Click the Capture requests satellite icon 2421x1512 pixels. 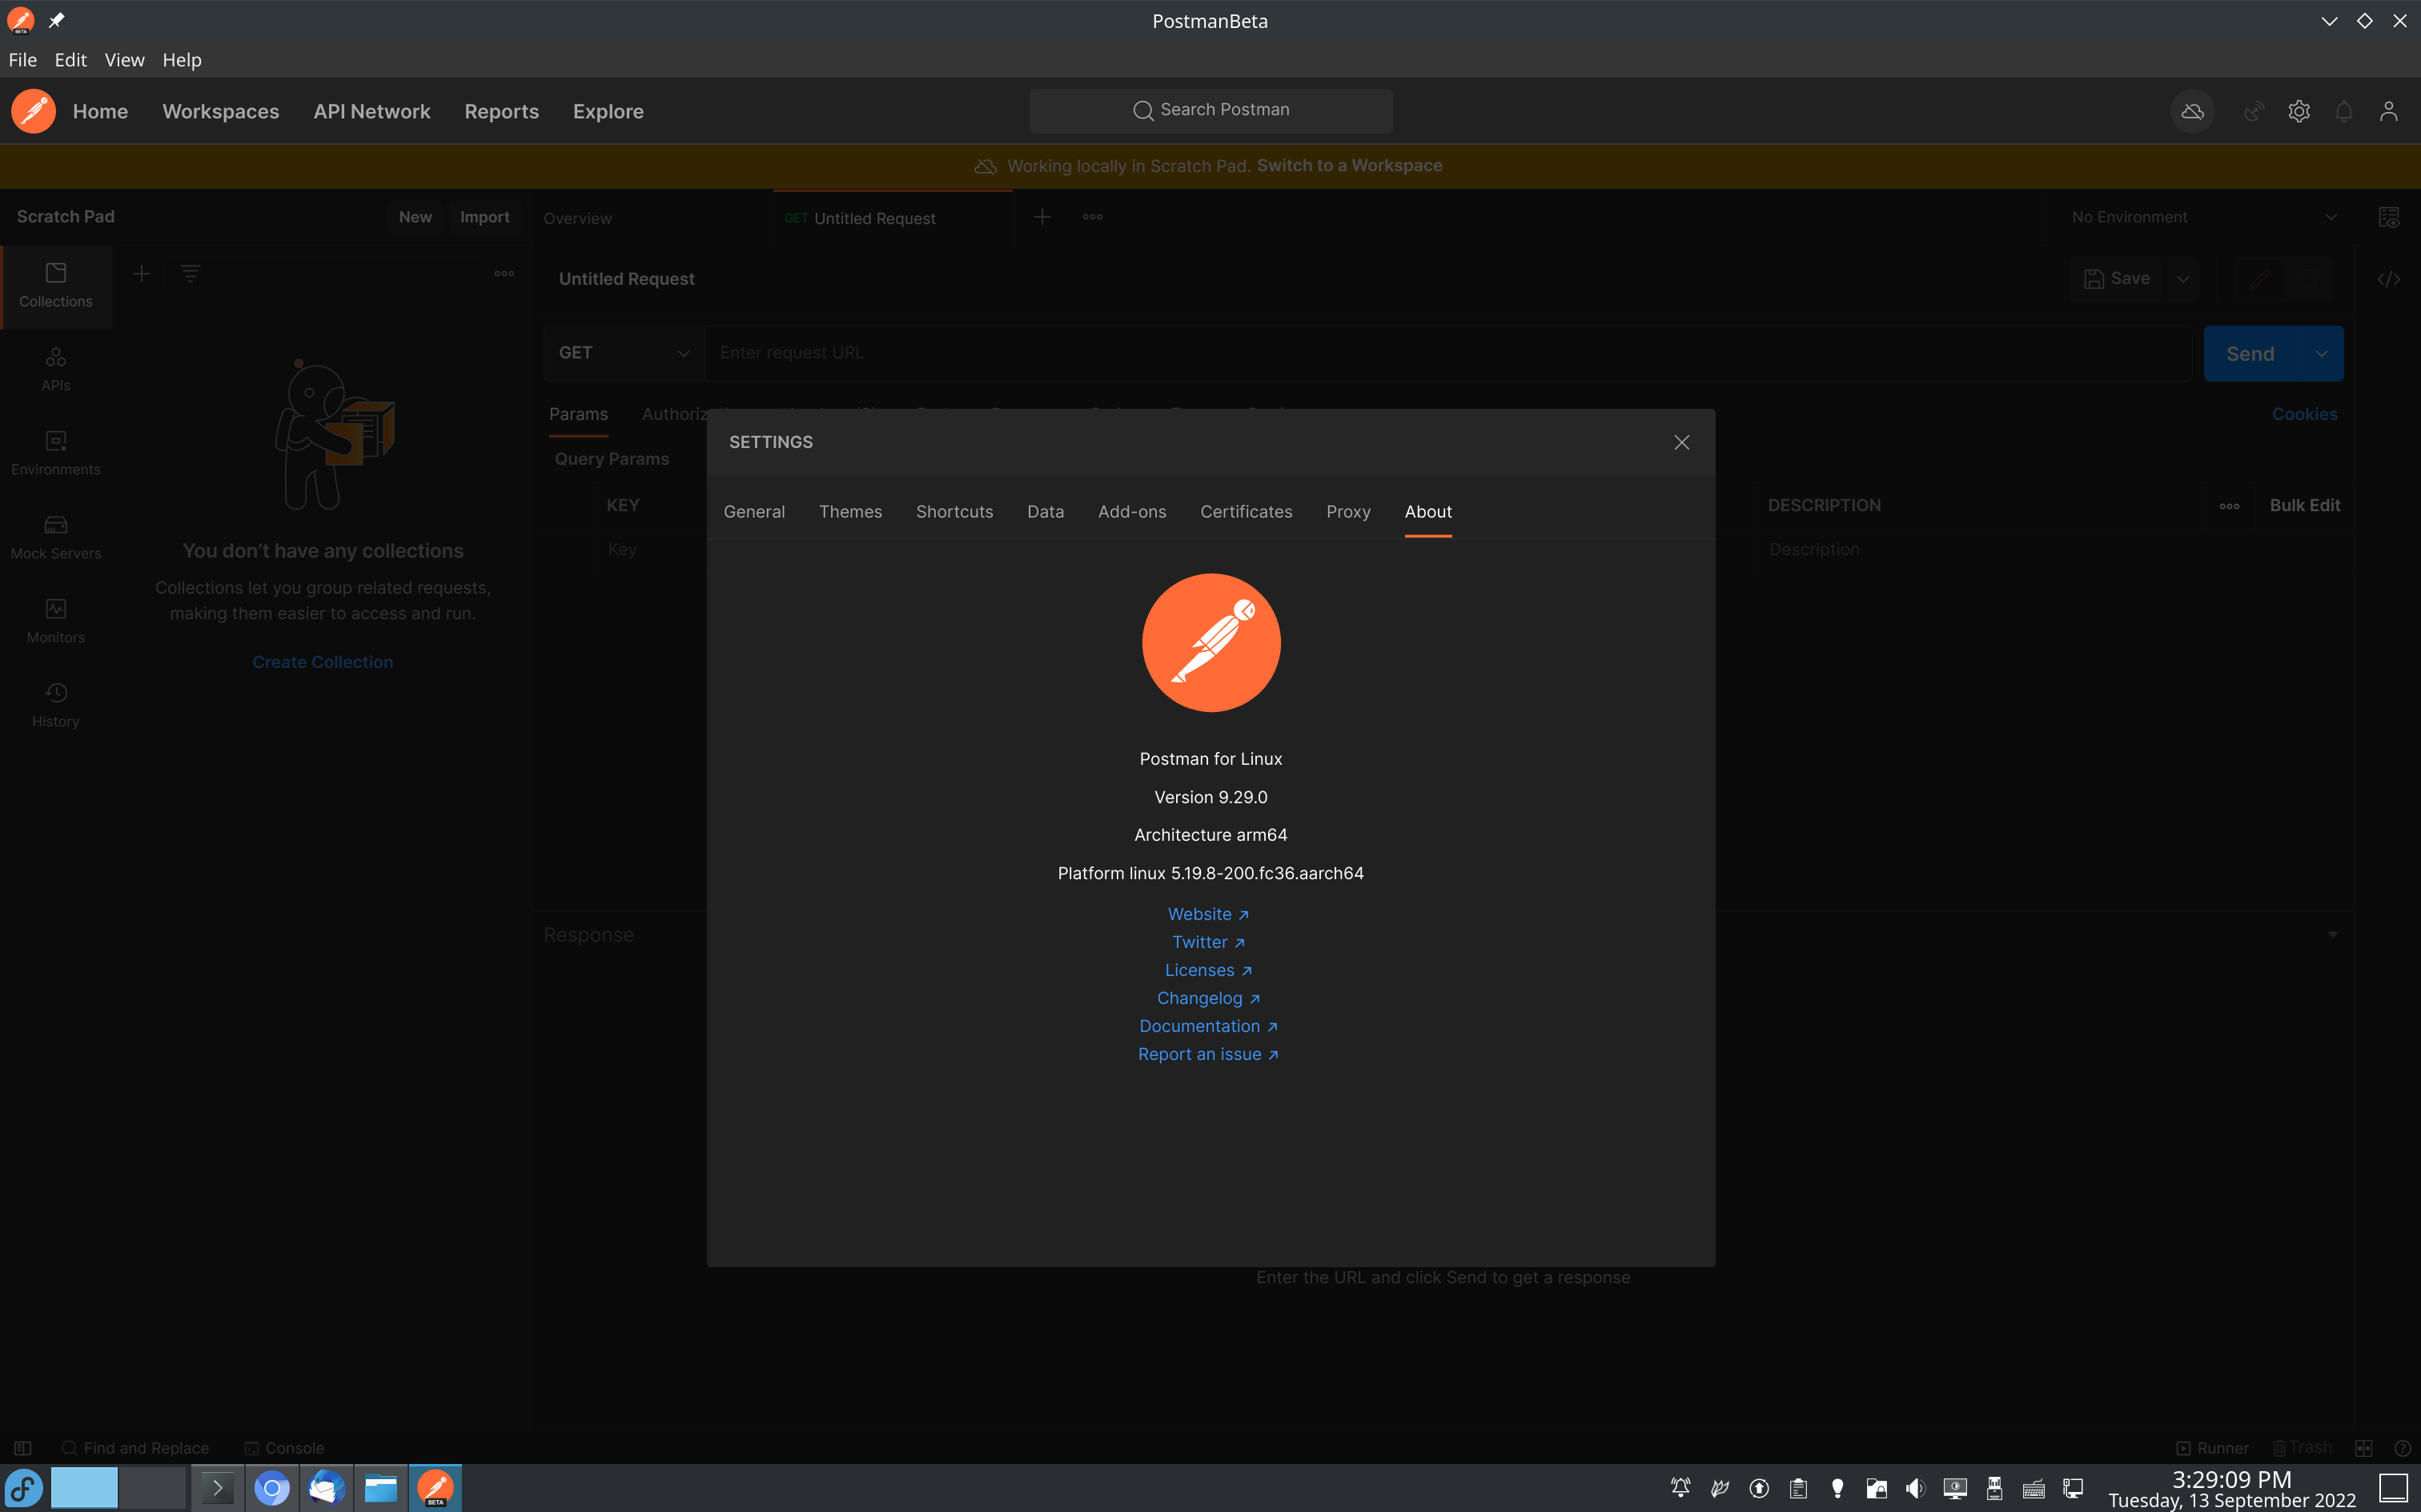pos(2253,111)
